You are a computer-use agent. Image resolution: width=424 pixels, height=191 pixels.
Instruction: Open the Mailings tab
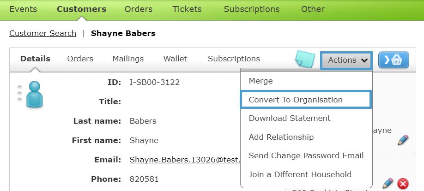coord(128,59)
